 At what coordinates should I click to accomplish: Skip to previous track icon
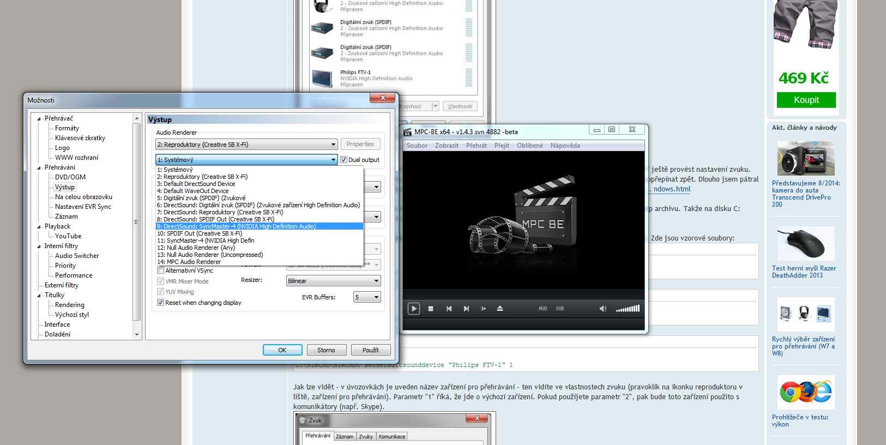(449, 309)
